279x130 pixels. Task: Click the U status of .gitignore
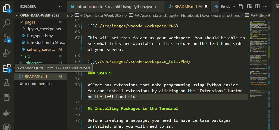[60, 63]
